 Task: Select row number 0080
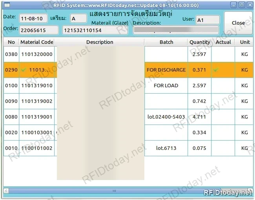point(11,117)
